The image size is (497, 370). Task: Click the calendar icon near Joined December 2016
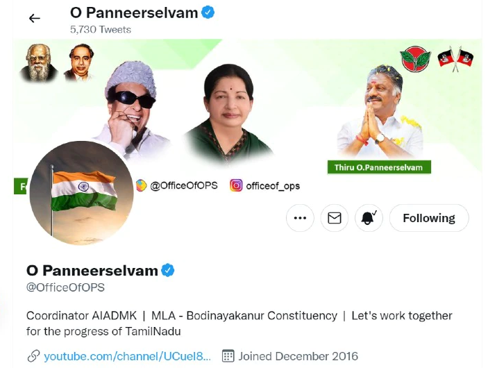click(x=228, y=356)
